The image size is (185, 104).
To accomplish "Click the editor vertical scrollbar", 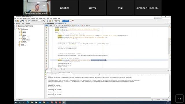I will (169, 46).
